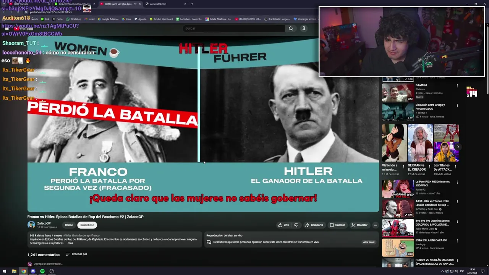Open options for Discusión Entre Gringo y Peruano
This screenshot has width=489, height=275.
coord(457,106)
